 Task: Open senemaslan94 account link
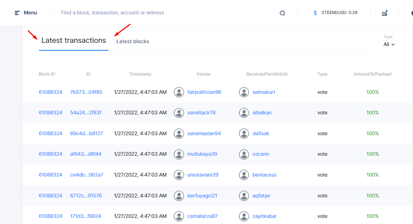(204, 133)
